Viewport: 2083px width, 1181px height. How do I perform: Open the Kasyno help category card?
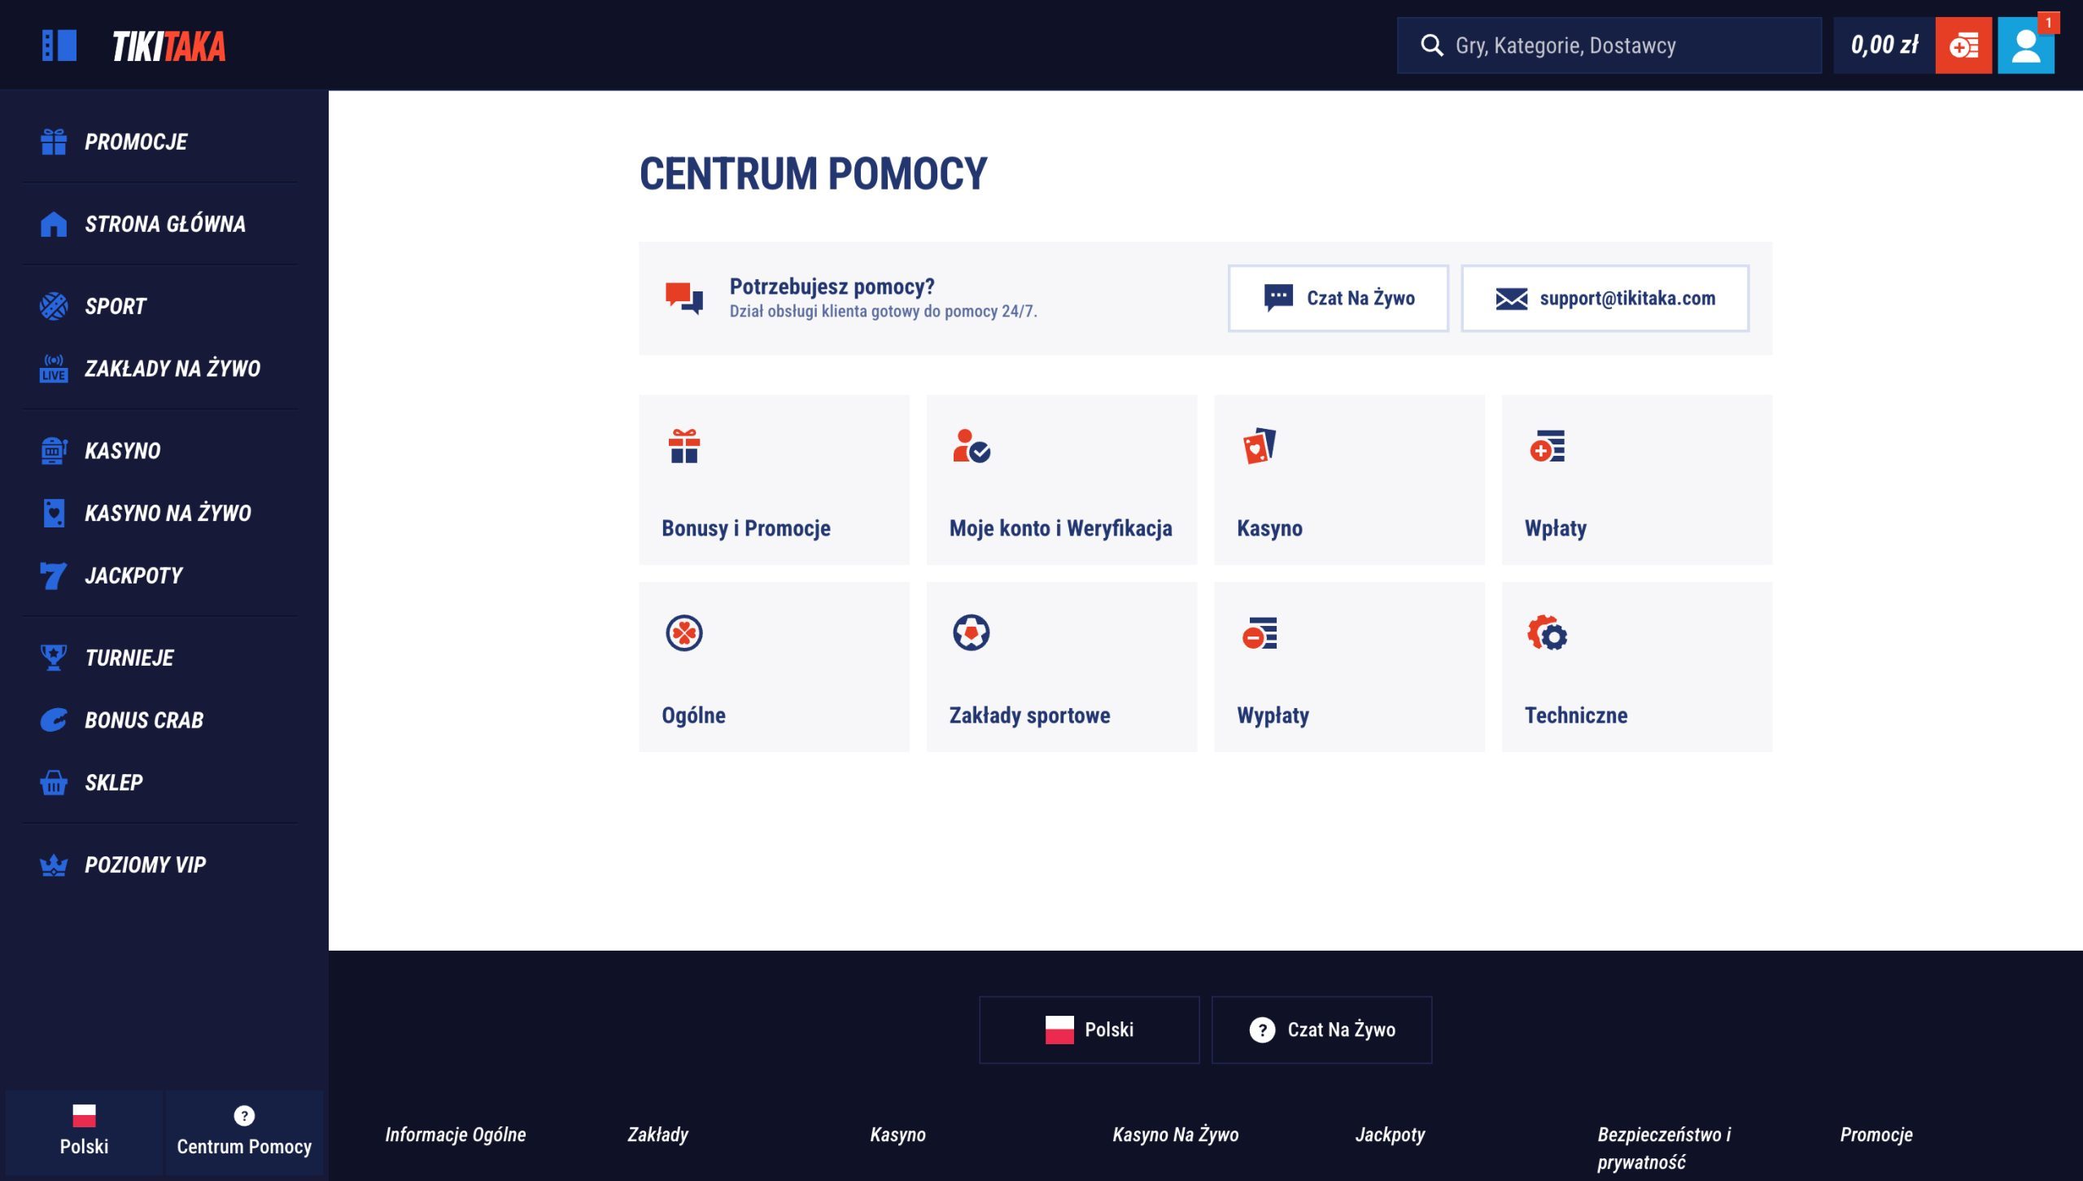click(1349, 479)
